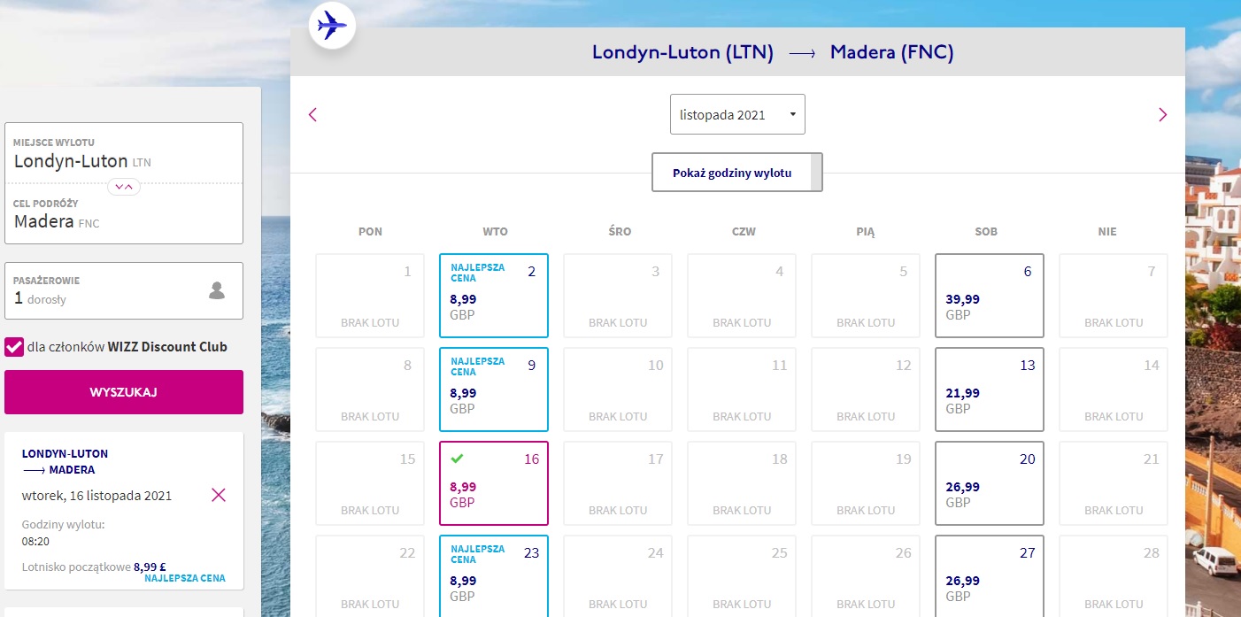This screenshot has width=1241, height=617.
Task: Click the no-flight cell for November 14
Action: 1114,389
